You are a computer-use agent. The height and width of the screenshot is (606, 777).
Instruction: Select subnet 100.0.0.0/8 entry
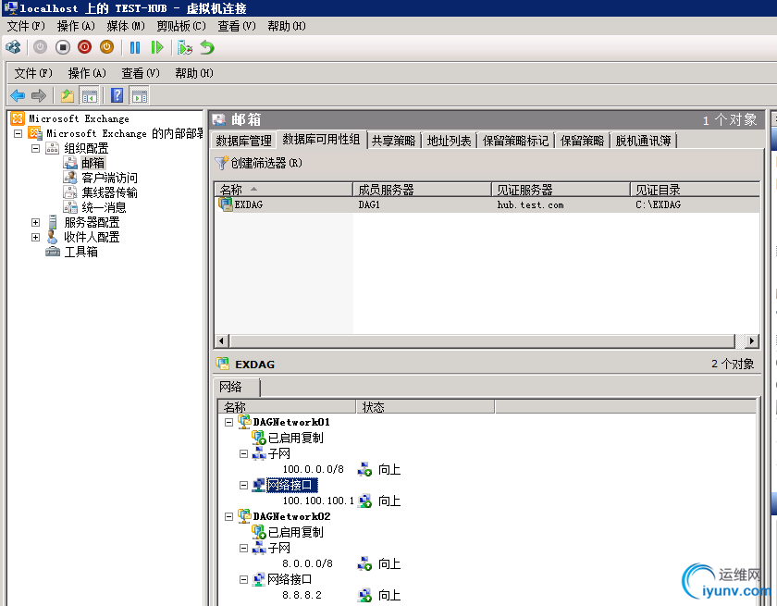click(314, 469)
